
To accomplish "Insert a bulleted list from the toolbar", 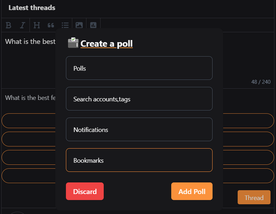I will point(65,25).
